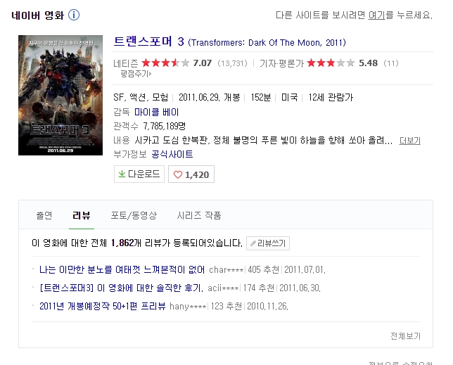This screenshot has width=453, height=365.
Task: Switch to the 출연 tab
Action: pyautogui.click(x=44, y=215)
